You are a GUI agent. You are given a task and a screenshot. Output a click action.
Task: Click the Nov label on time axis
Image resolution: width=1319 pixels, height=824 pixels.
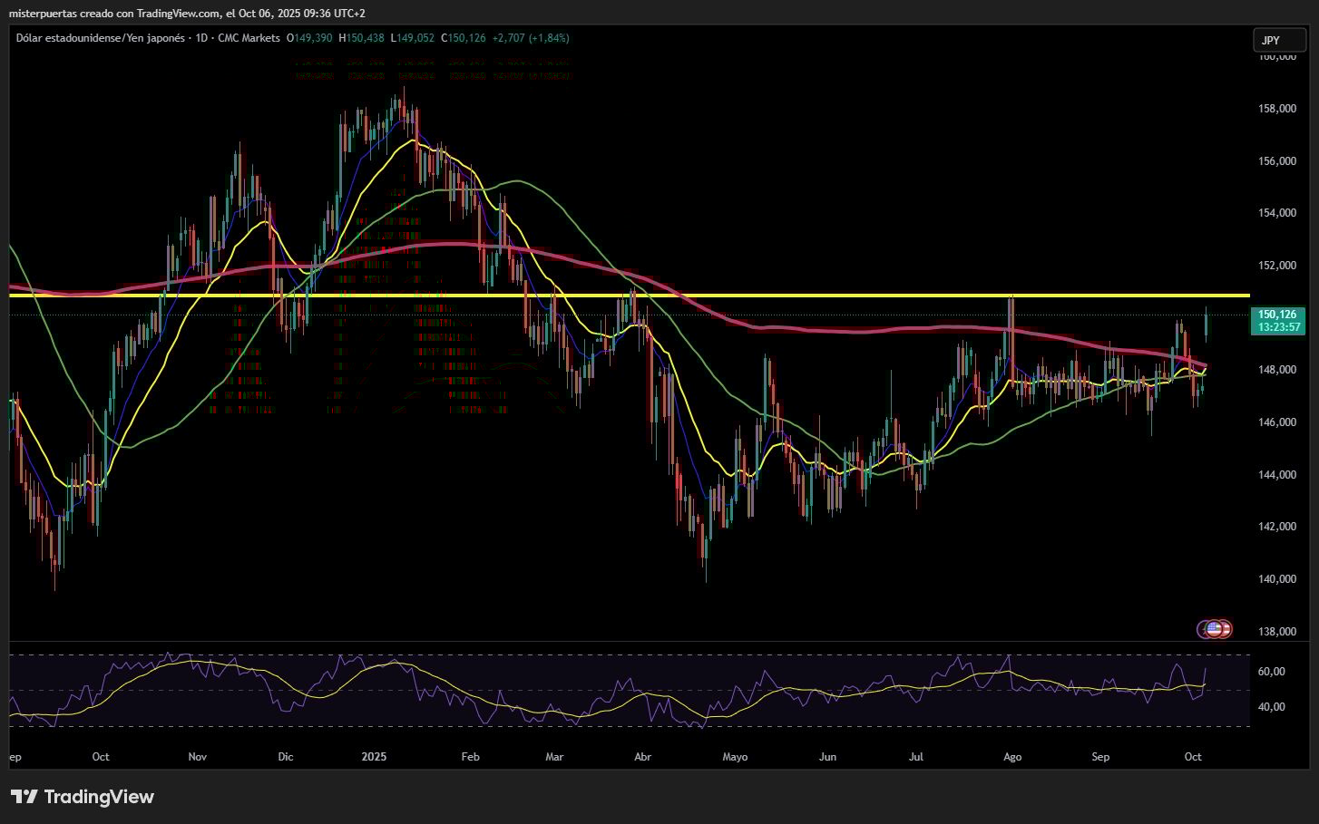point(198,757)
